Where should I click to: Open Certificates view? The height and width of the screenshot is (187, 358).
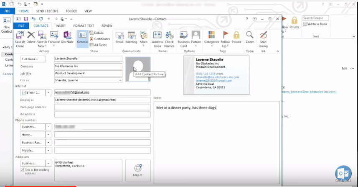[100, 39]
